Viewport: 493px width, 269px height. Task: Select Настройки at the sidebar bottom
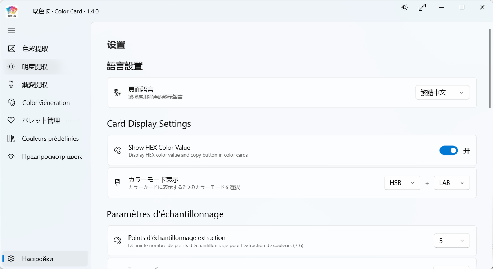(x=37, y=259)
